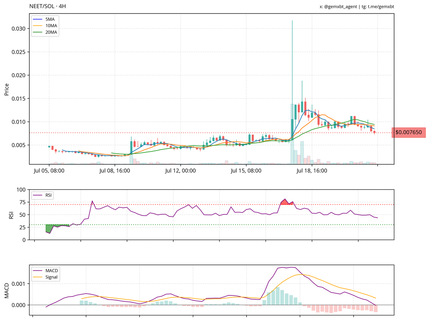
Task: Click the $0.007650 current price label
Action: (x=408, y=132)
